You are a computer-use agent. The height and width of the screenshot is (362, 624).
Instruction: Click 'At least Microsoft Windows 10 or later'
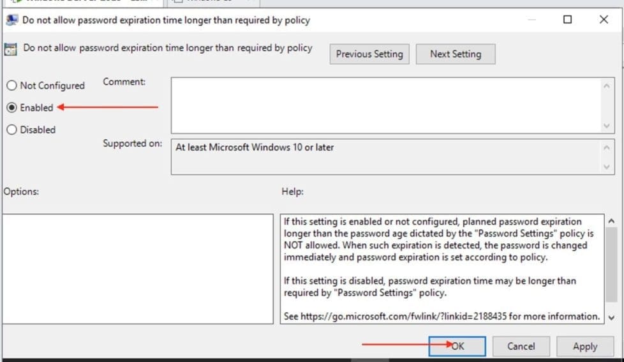pyautogui.click(x=255, y=147)
